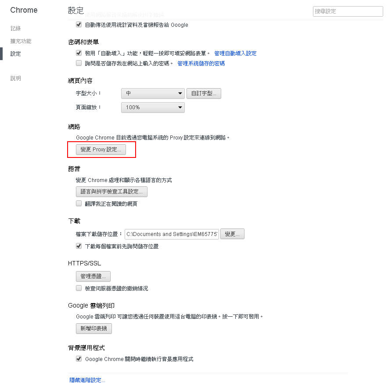Screen dimensions: 388x386
Task: Click the Google cloud print description text
Action: pos(169,317)
